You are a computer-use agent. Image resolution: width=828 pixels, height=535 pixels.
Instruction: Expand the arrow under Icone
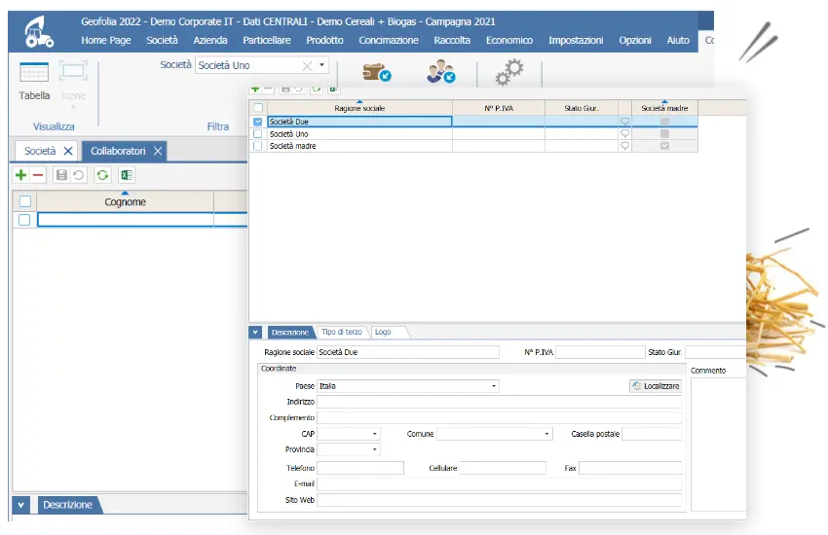[x=73, y=108]
